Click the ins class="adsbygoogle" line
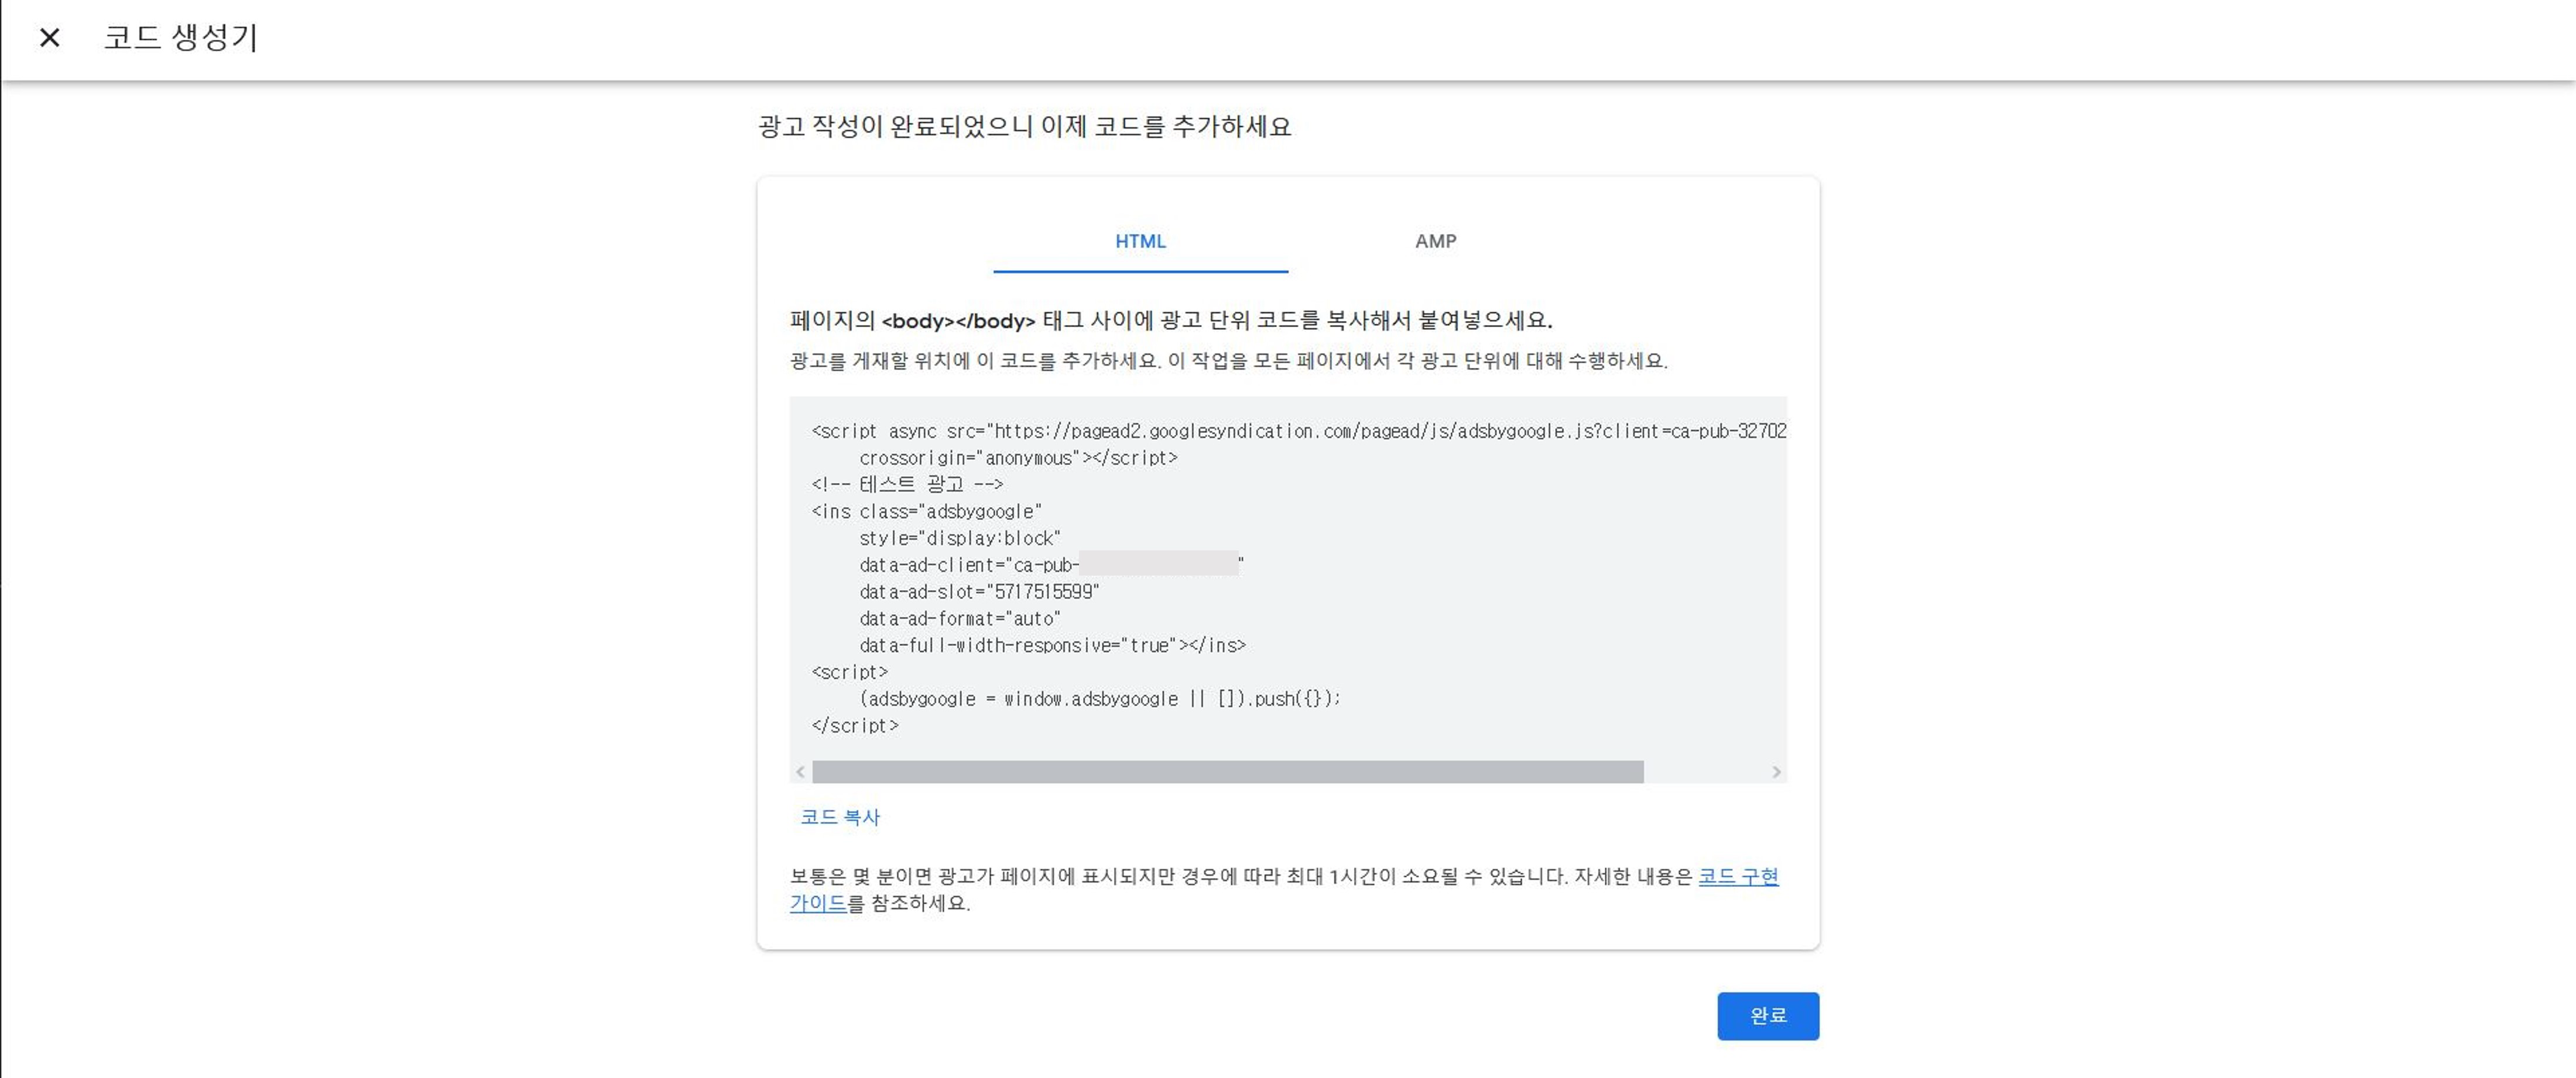This screenshot has height=1078, width=2576. [x=926, y=511]
